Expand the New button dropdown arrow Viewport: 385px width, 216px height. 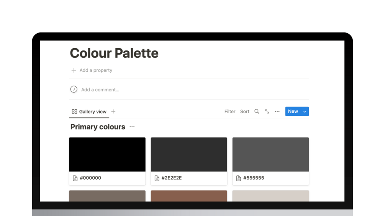pyautogui.click(x=305, y=112)
